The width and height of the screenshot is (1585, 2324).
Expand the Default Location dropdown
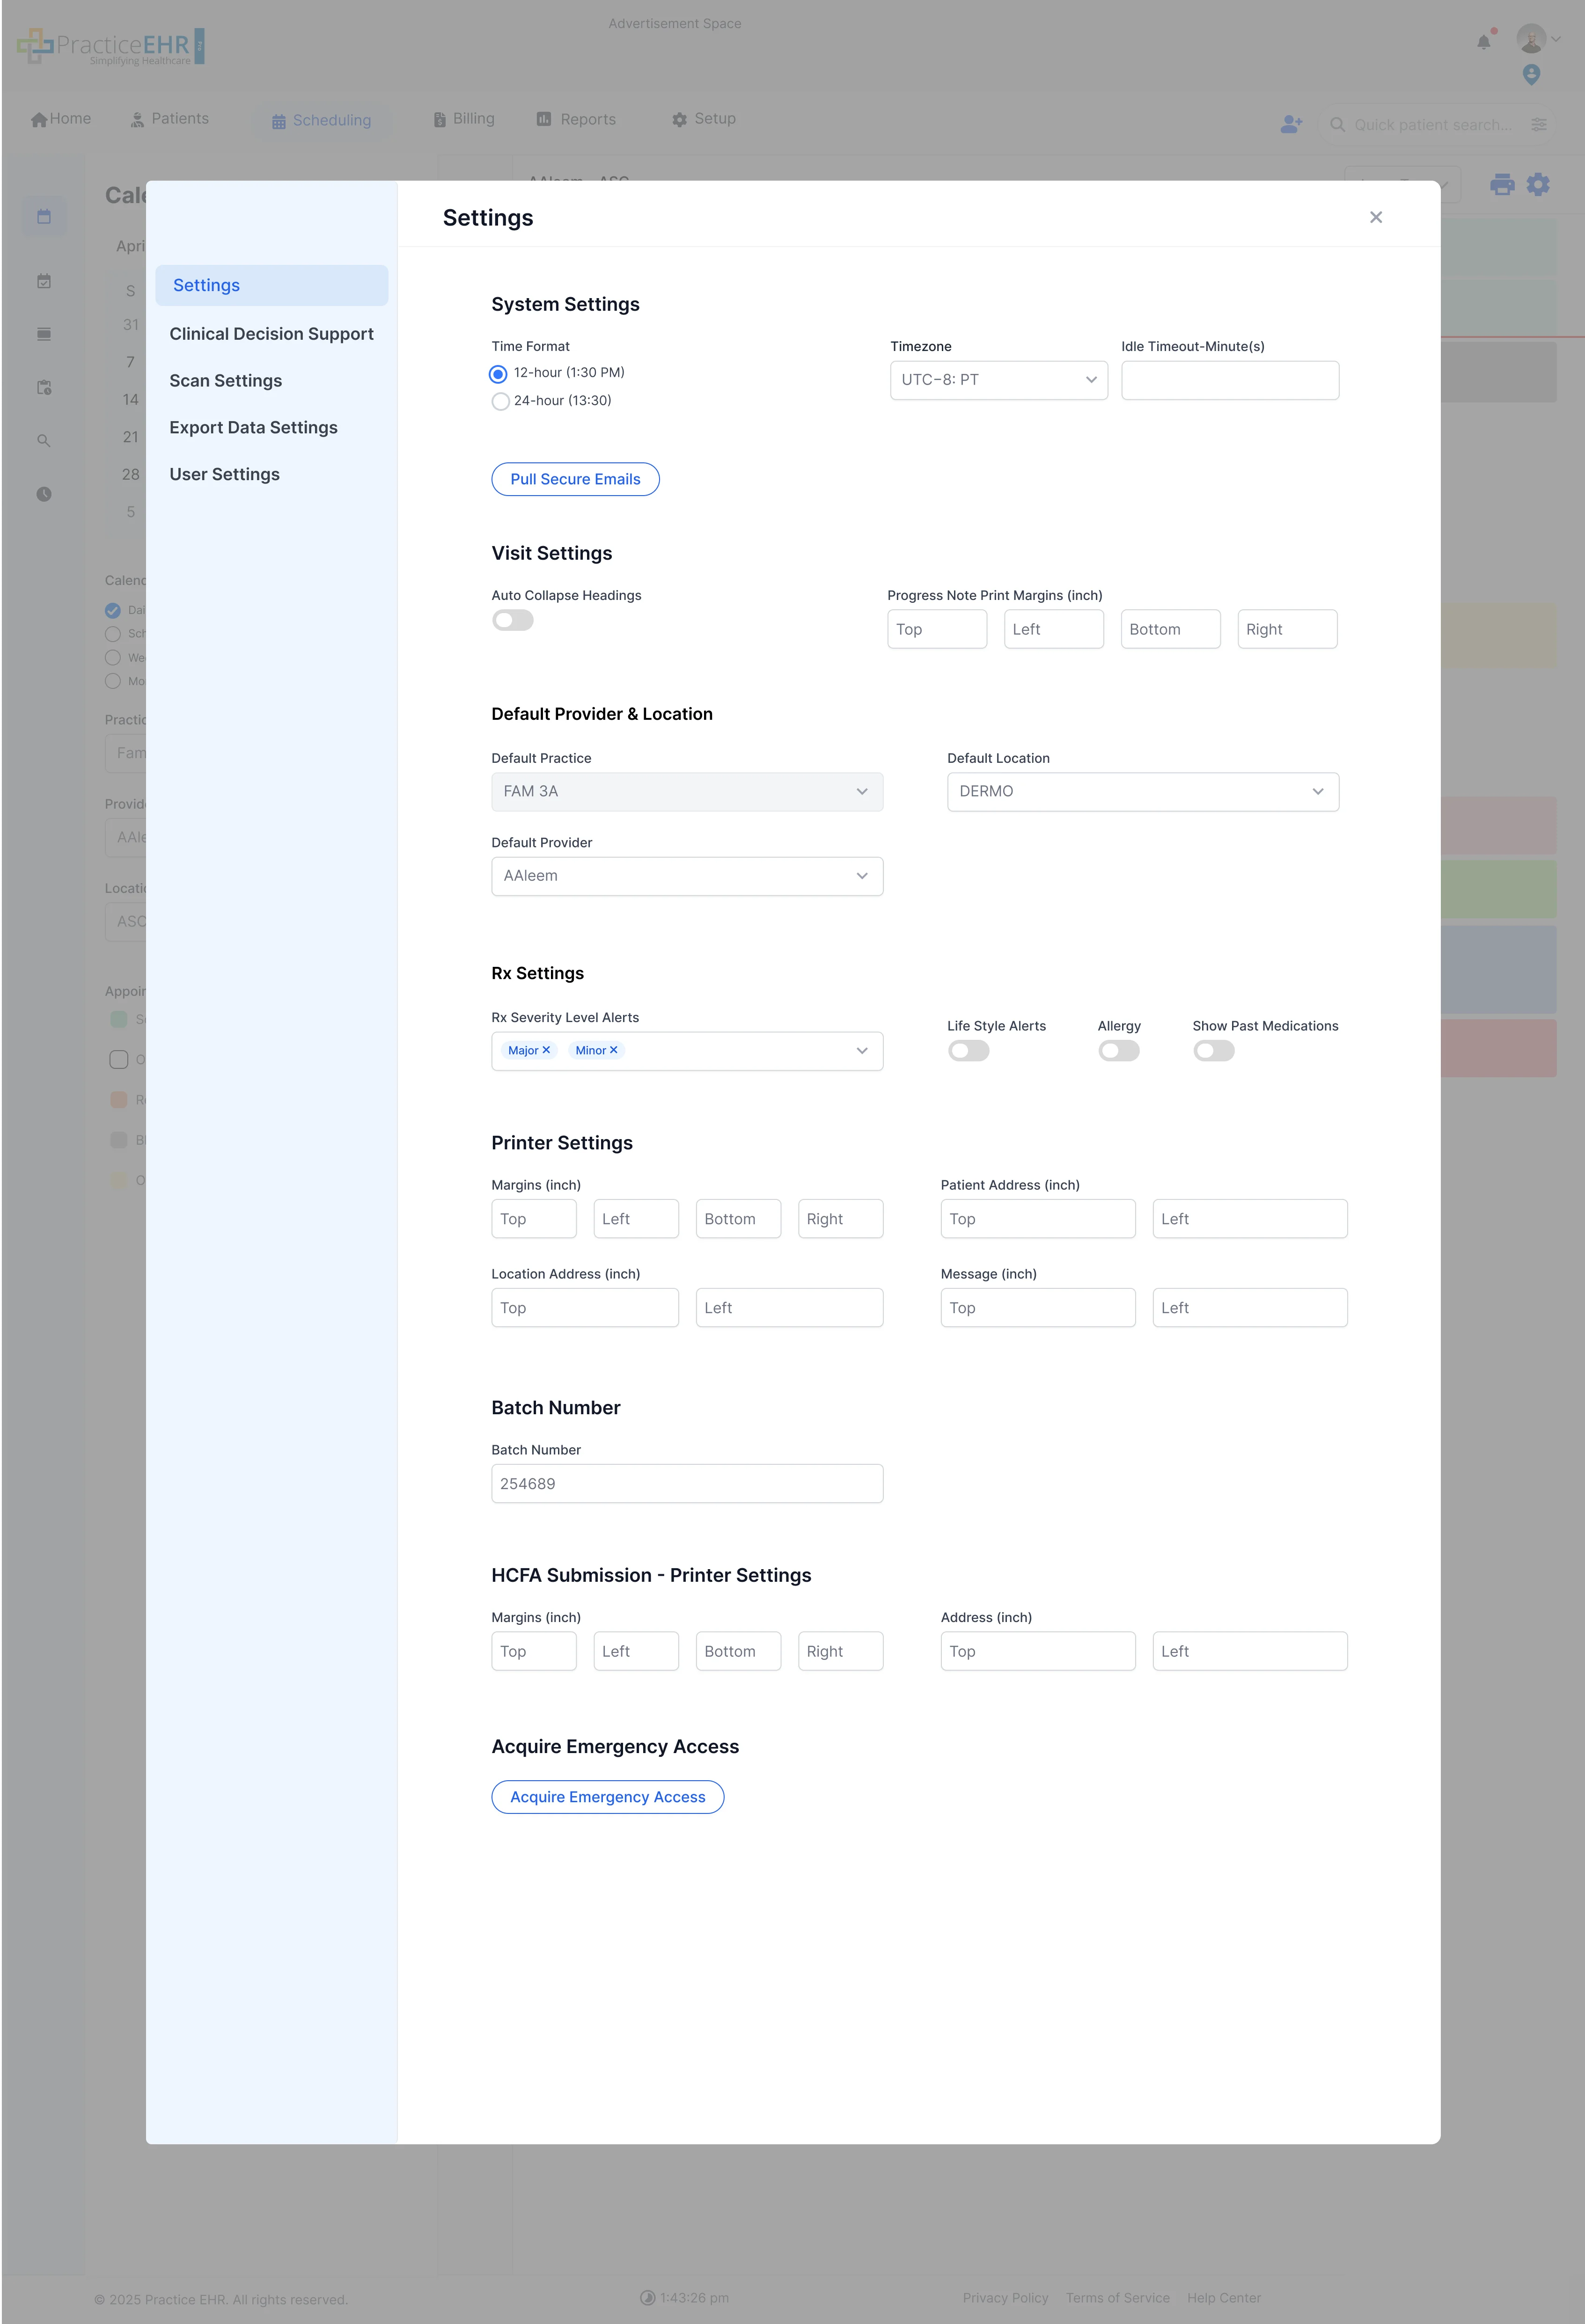tap(1142, 791)
